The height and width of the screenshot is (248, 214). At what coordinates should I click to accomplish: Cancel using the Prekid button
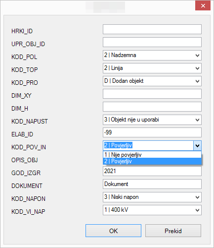(x=173, y=231)
